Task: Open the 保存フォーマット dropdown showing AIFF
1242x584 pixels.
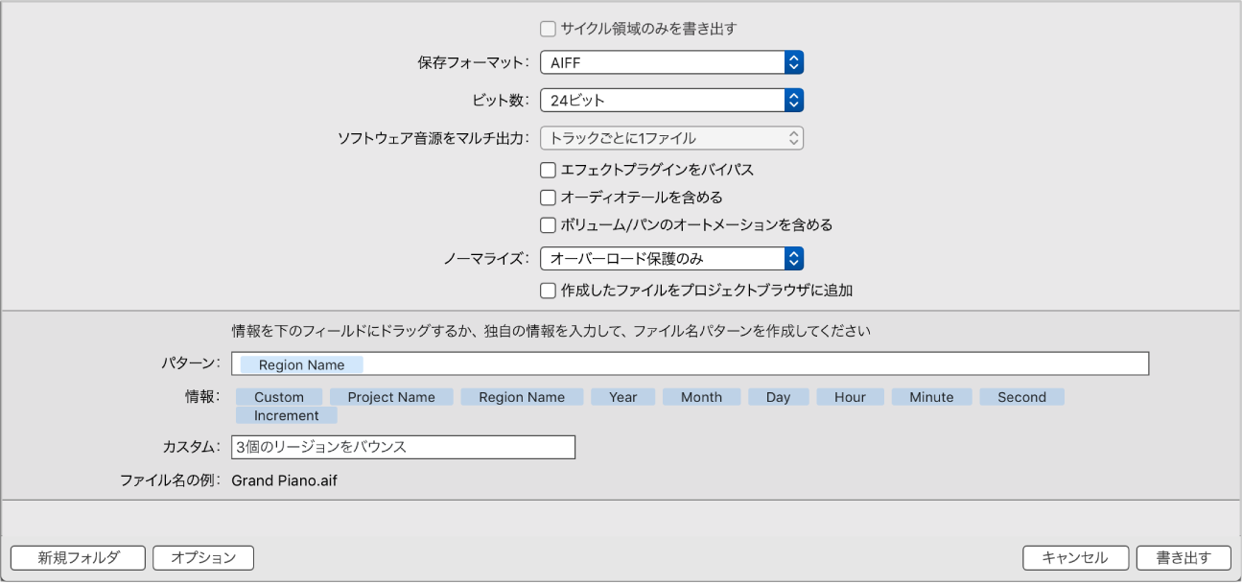Action: pyautogui.click(x=671, y=61)
